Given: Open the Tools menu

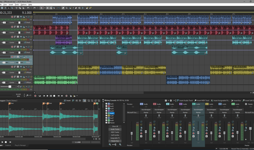Looking at the screenshot, I should [17, 5].
